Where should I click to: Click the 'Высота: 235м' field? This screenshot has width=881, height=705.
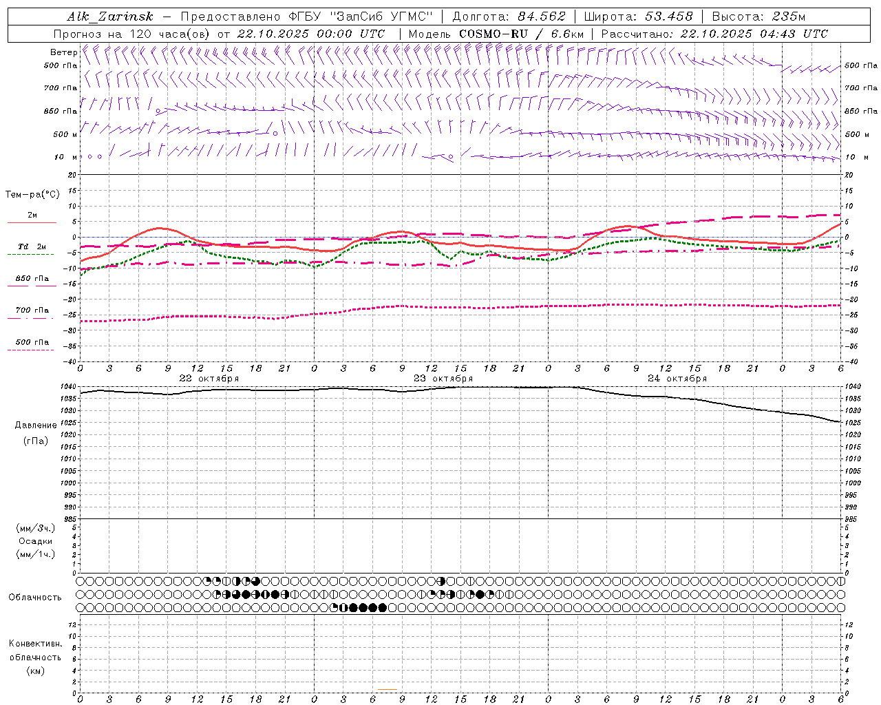coord(758,17)
